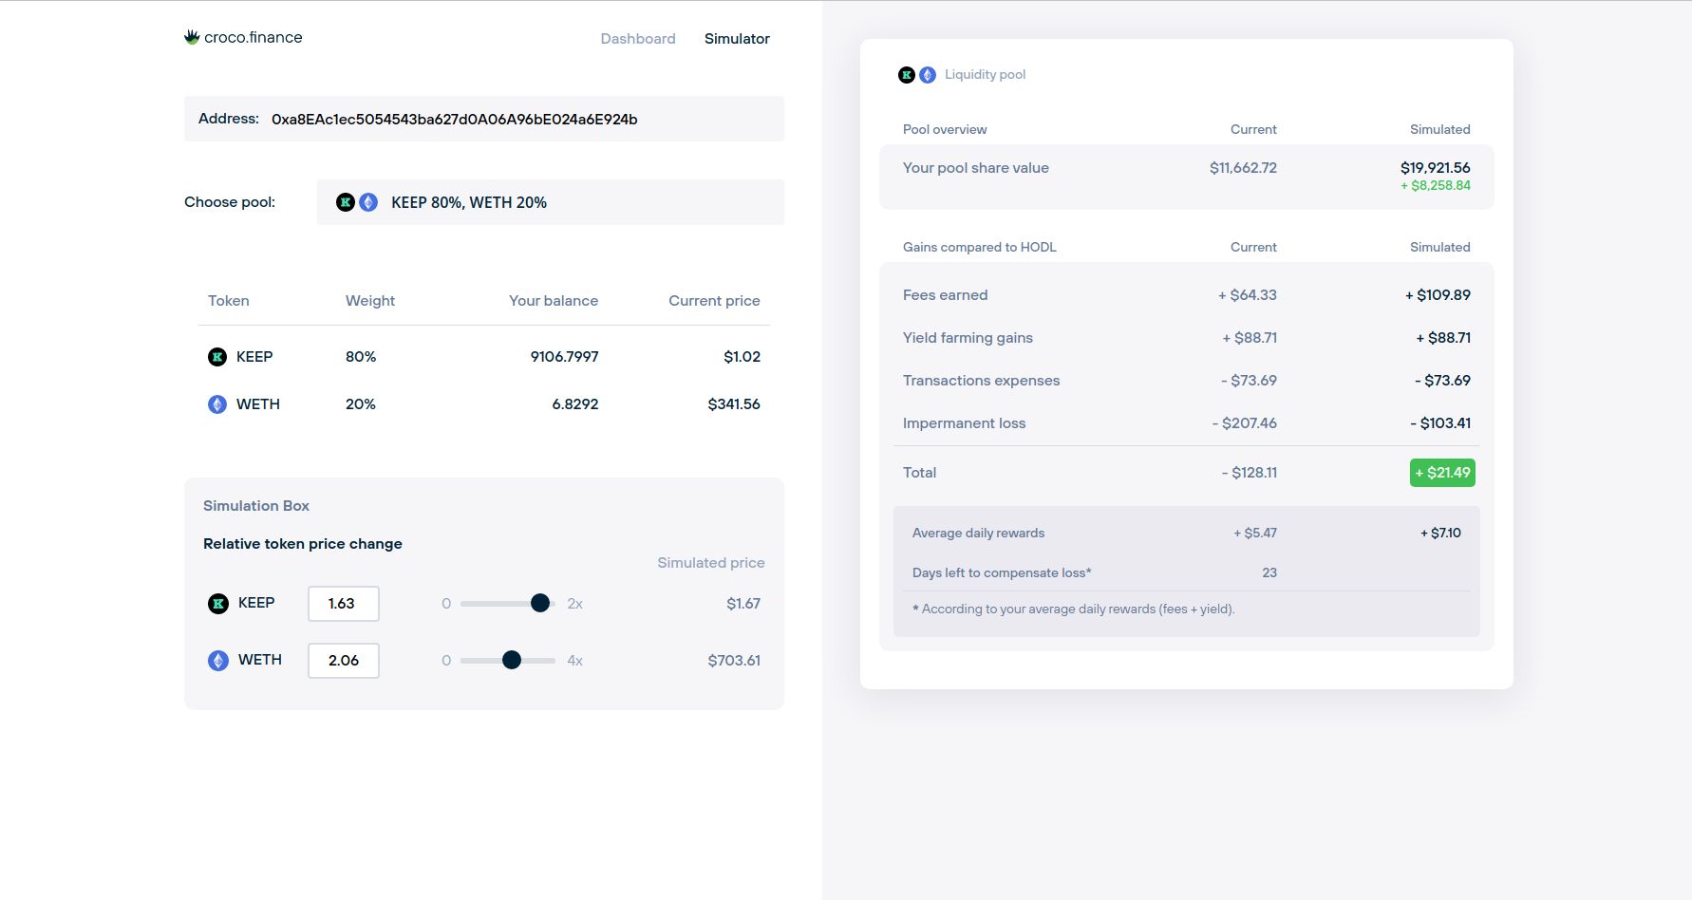Click the KEEP 80% weight cell

pyautogui.click(x=361, y=357)
